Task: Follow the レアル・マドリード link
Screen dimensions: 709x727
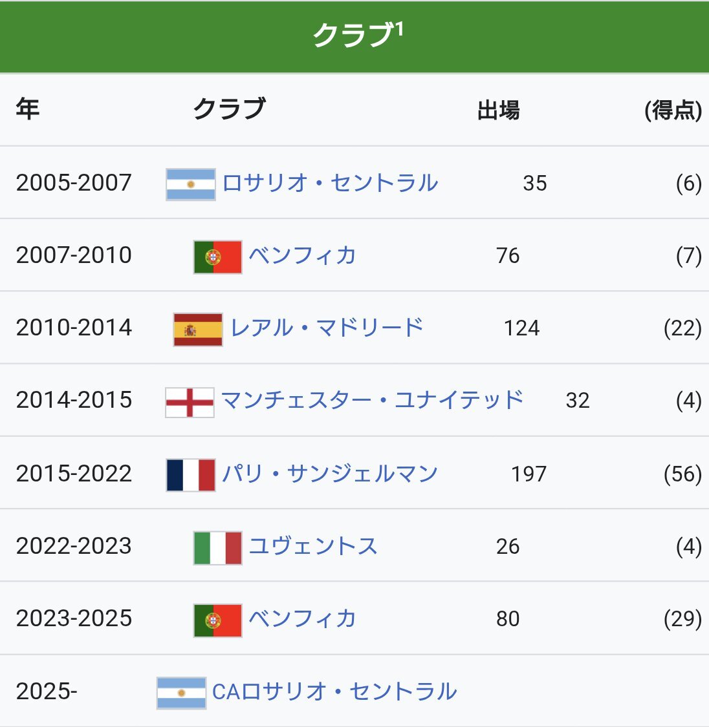Action: (327, 328)
